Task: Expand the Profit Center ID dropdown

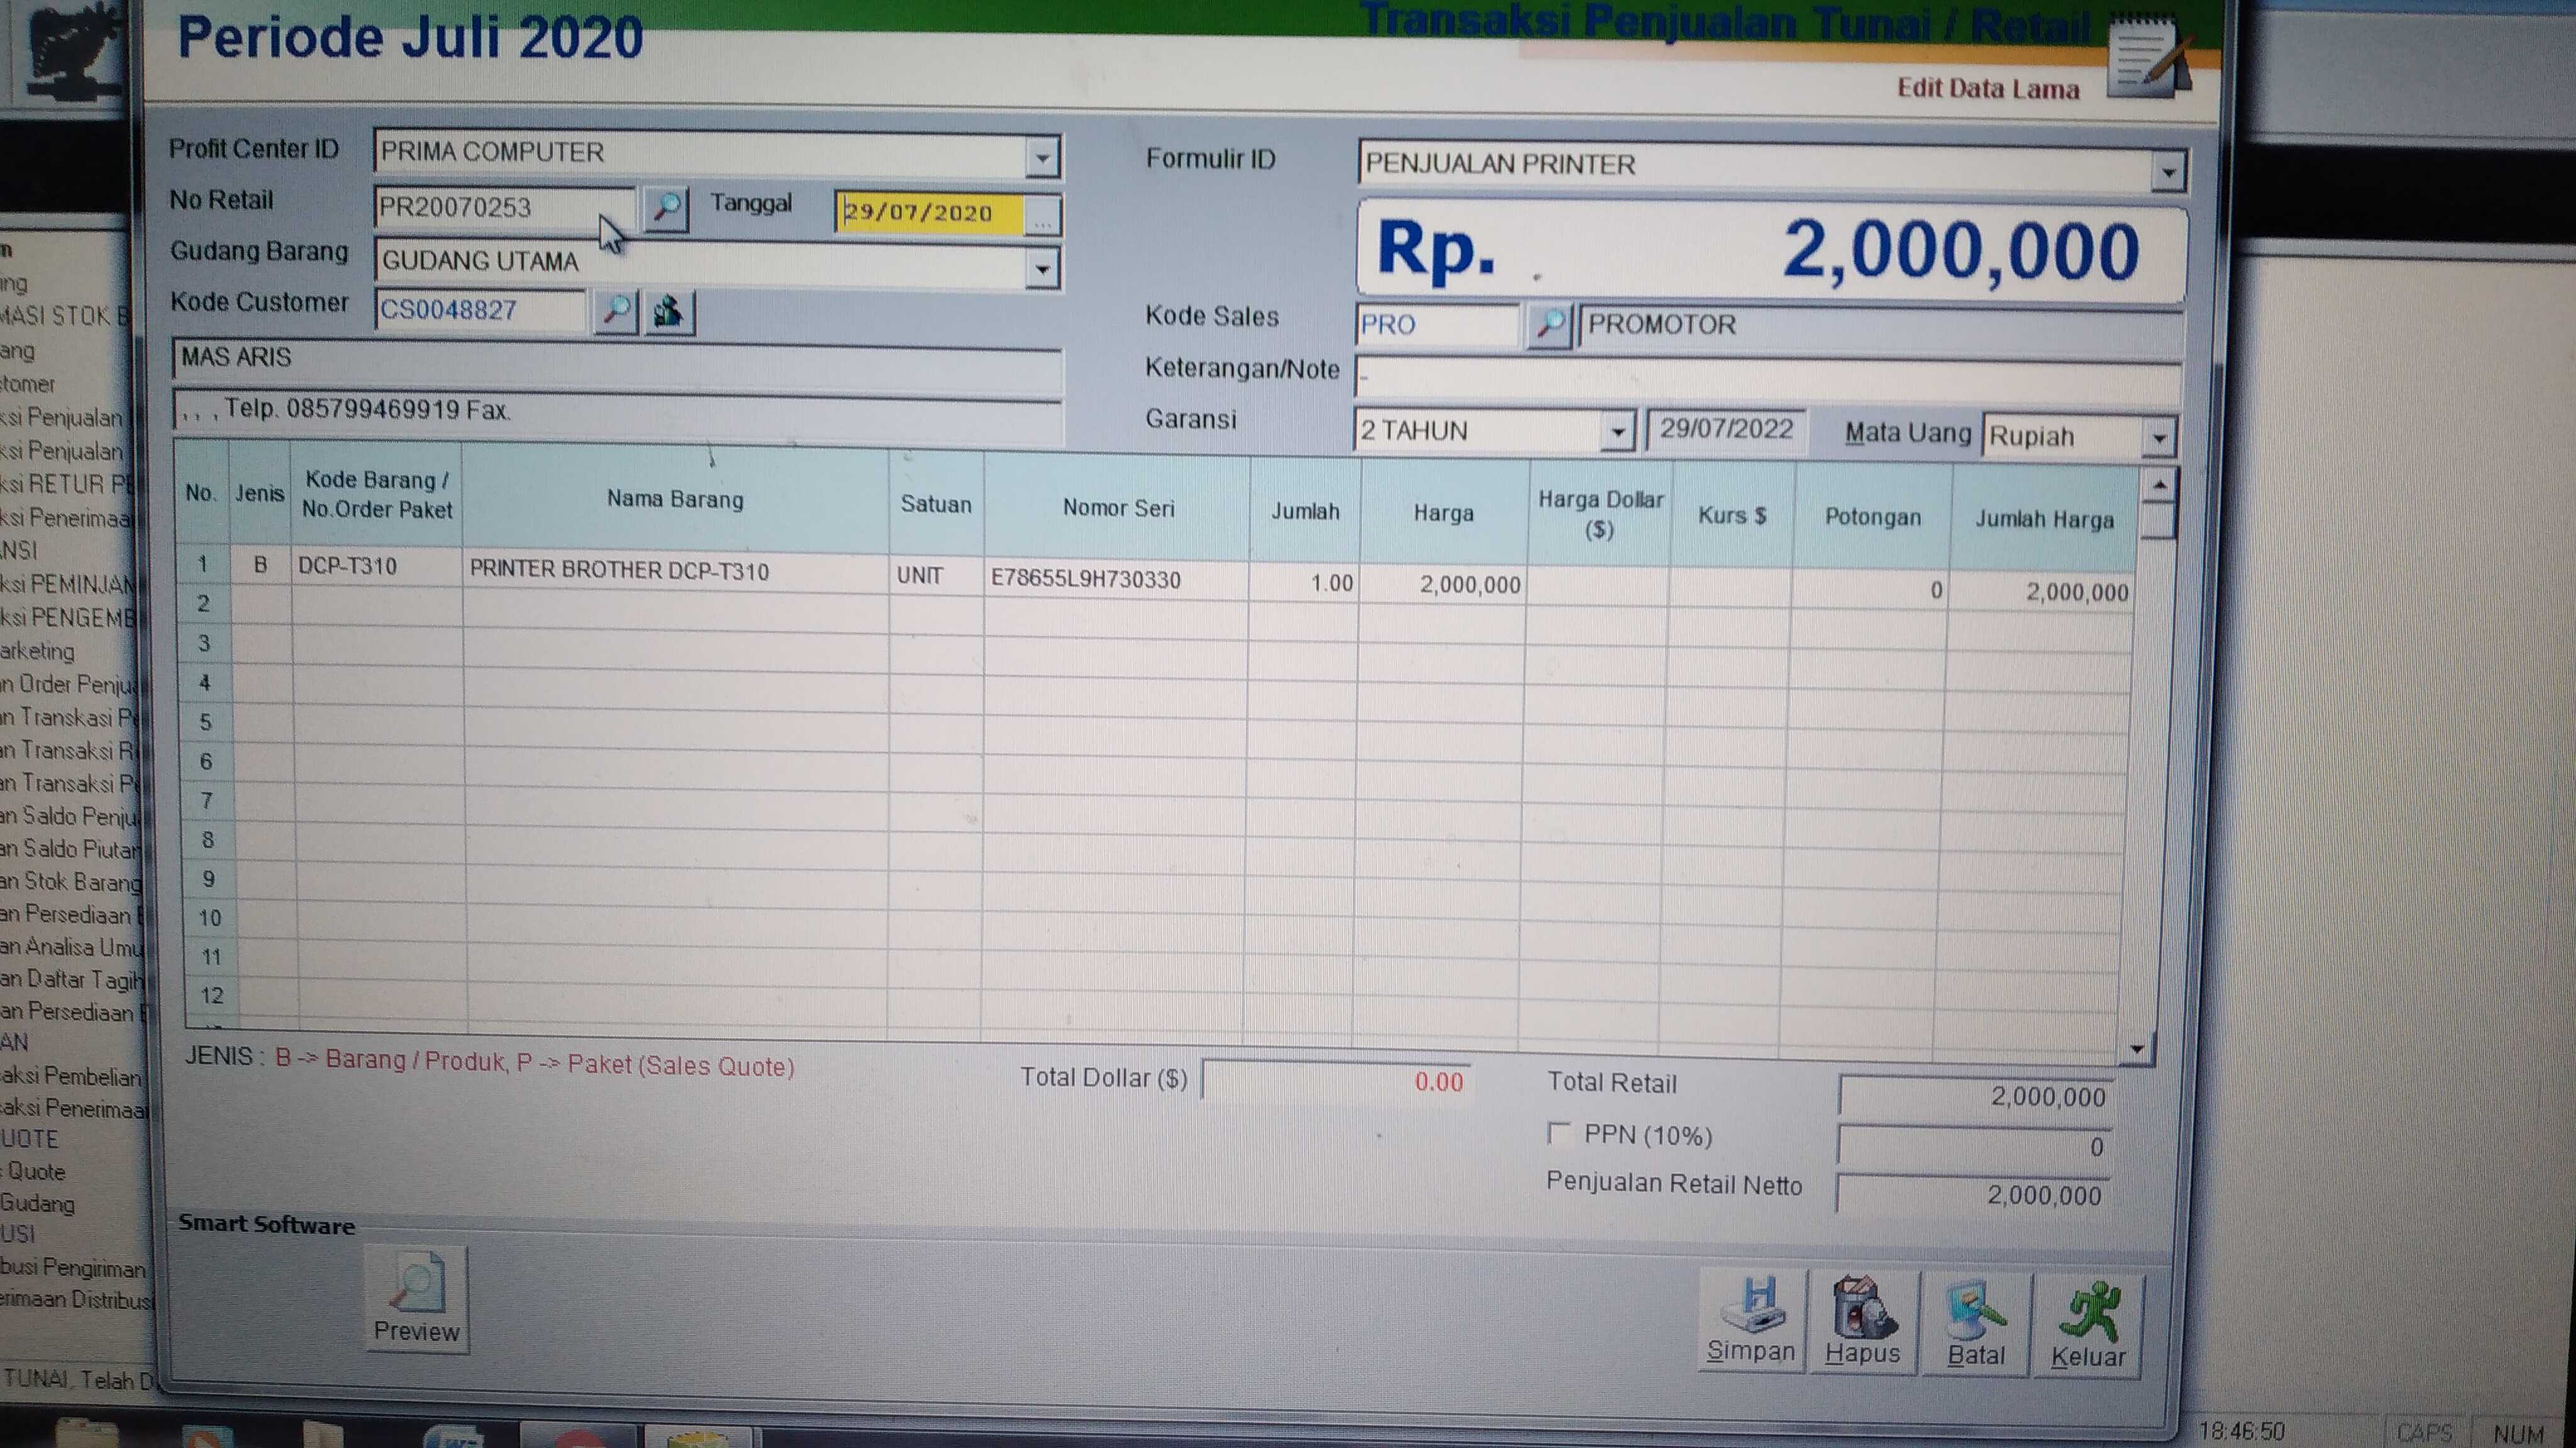Action: (x=1042, y=157)
